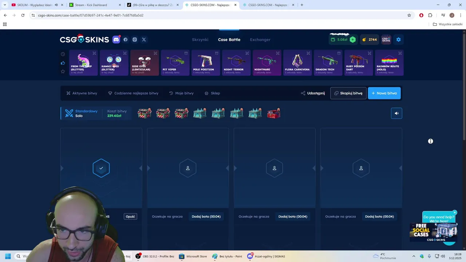
Task: Toggle the battle sound speaker button
Action: (x=396, y=113)
